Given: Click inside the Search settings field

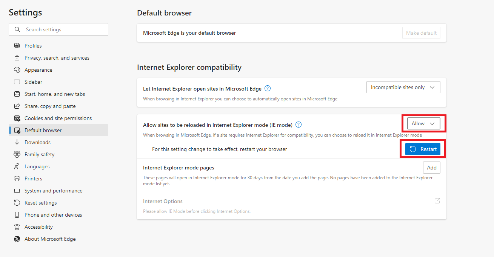Looking at the screenshot, I should coord(58,29).
